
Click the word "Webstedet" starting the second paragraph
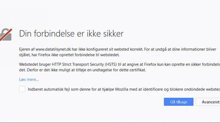28,64
